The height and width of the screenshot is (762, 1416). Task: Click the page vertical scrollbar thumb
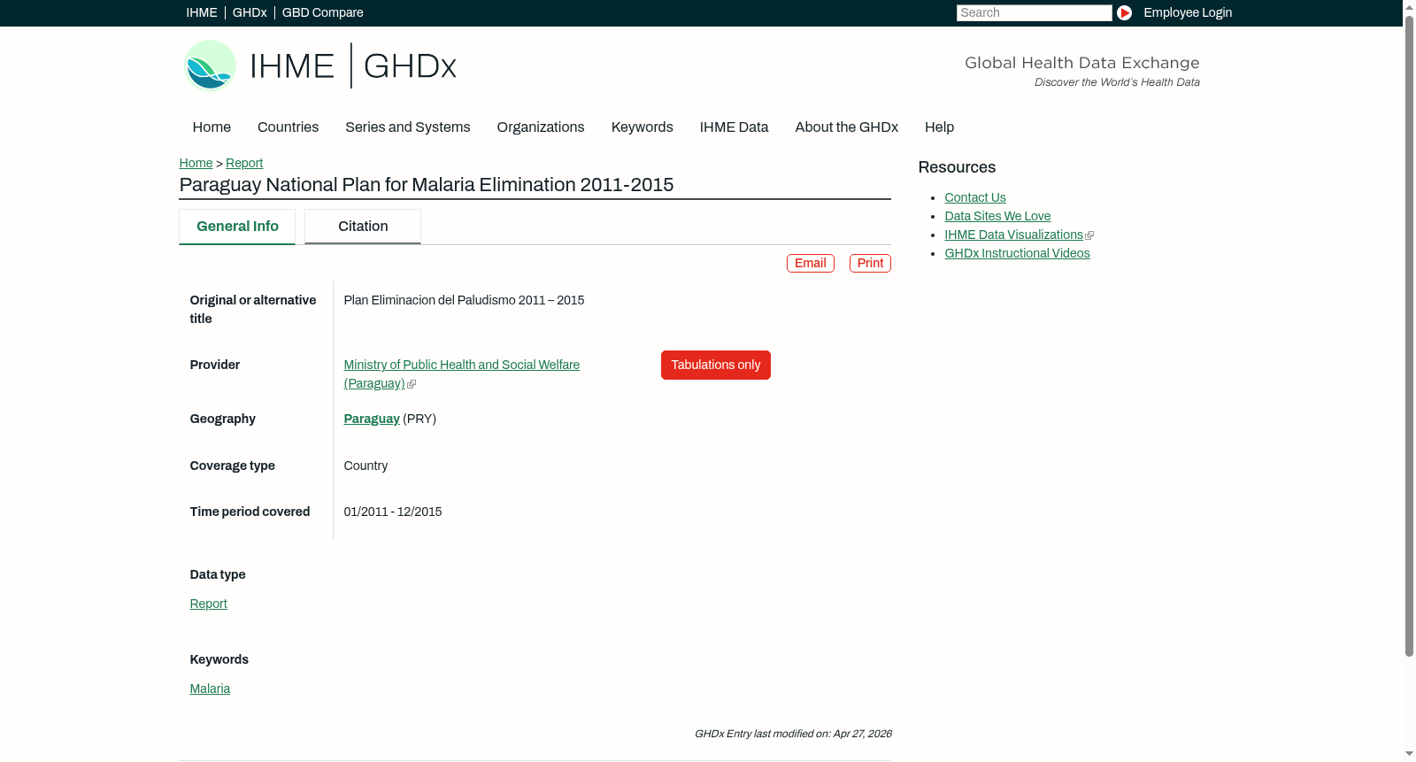[1409, 336]
